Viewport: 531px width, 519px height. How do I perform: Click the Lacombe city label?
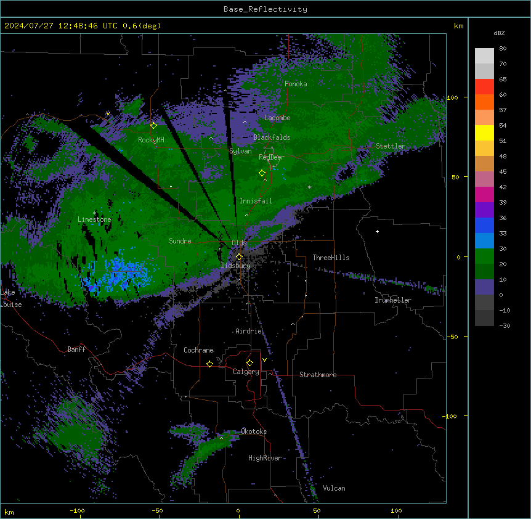point(277,118)
